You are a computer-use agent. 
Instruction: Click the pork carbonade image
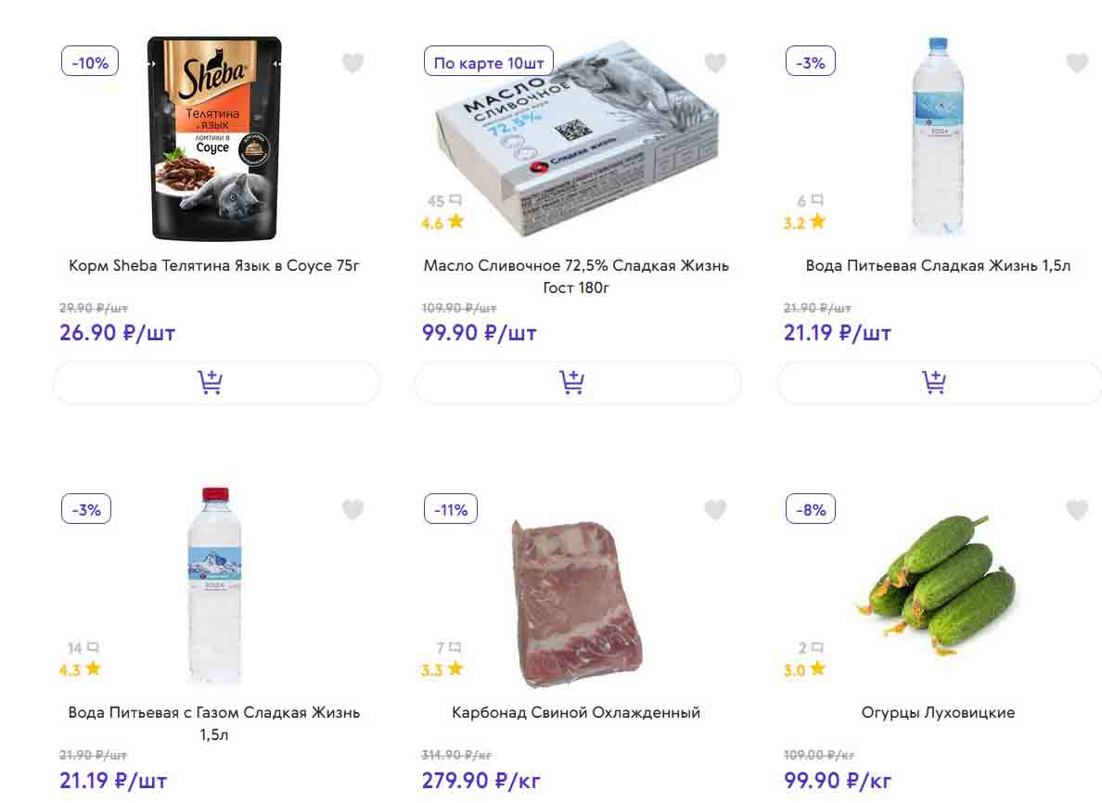point(575,603)
